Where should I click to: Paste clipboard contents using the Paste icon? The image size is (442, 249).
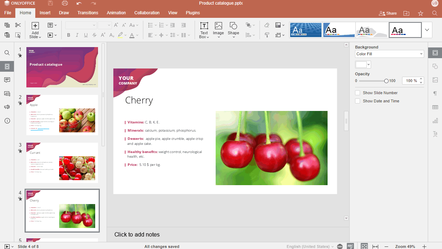[x=7, y=35]
